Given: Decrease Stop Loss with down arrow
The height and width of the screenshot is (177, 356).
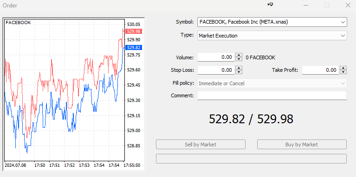Looking at the screenshot, I should tap(239, 72).
